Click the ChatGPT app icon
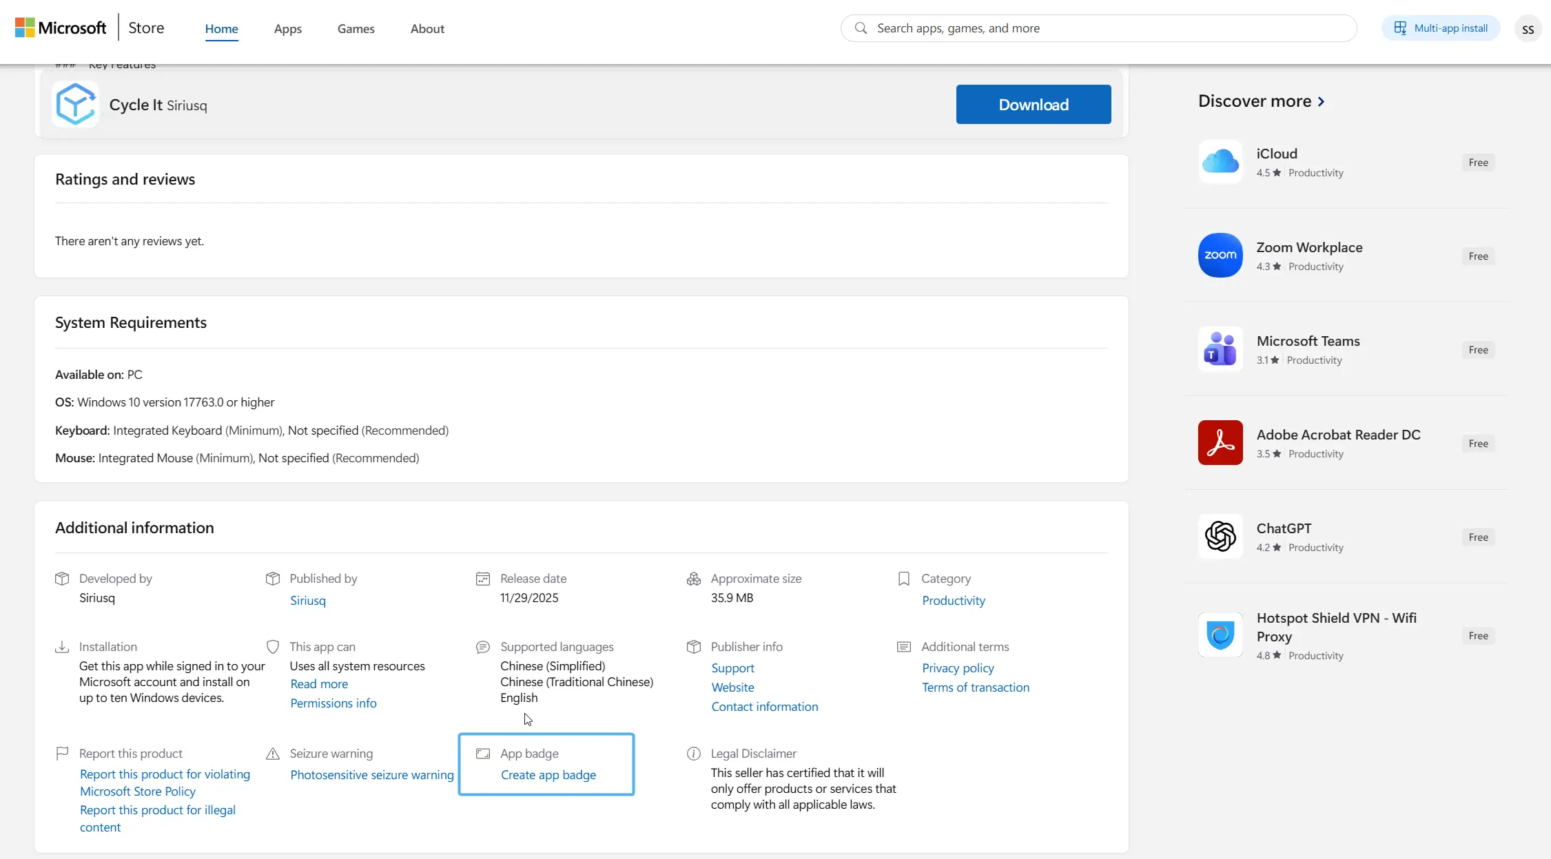The width and height of the screenshot is (1551, 859). (1220, 537)
